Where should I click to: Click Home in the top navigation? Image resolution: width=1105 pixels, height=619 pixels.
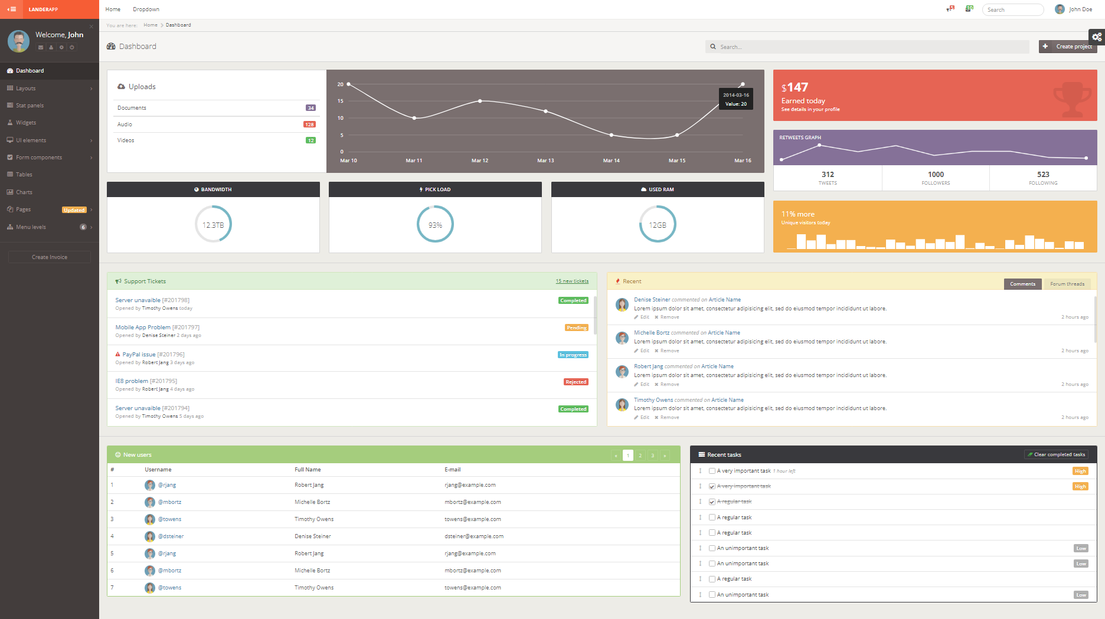pyautogui.click(x=113, y=9)
